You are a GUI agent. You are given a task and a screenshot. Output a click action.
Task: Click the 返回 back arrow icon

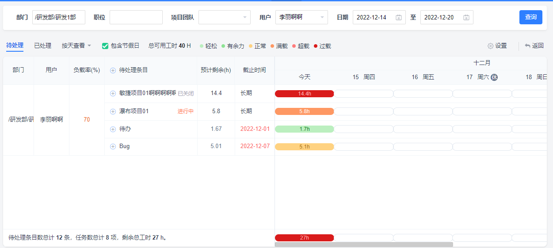[x=527, y=46]
